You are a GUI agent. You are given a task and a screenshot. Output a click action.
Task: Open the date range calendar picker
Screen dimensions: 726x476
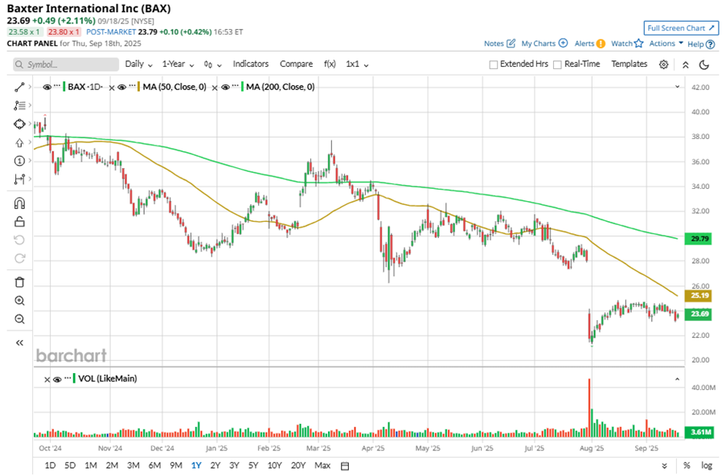(x=345, y=466)
